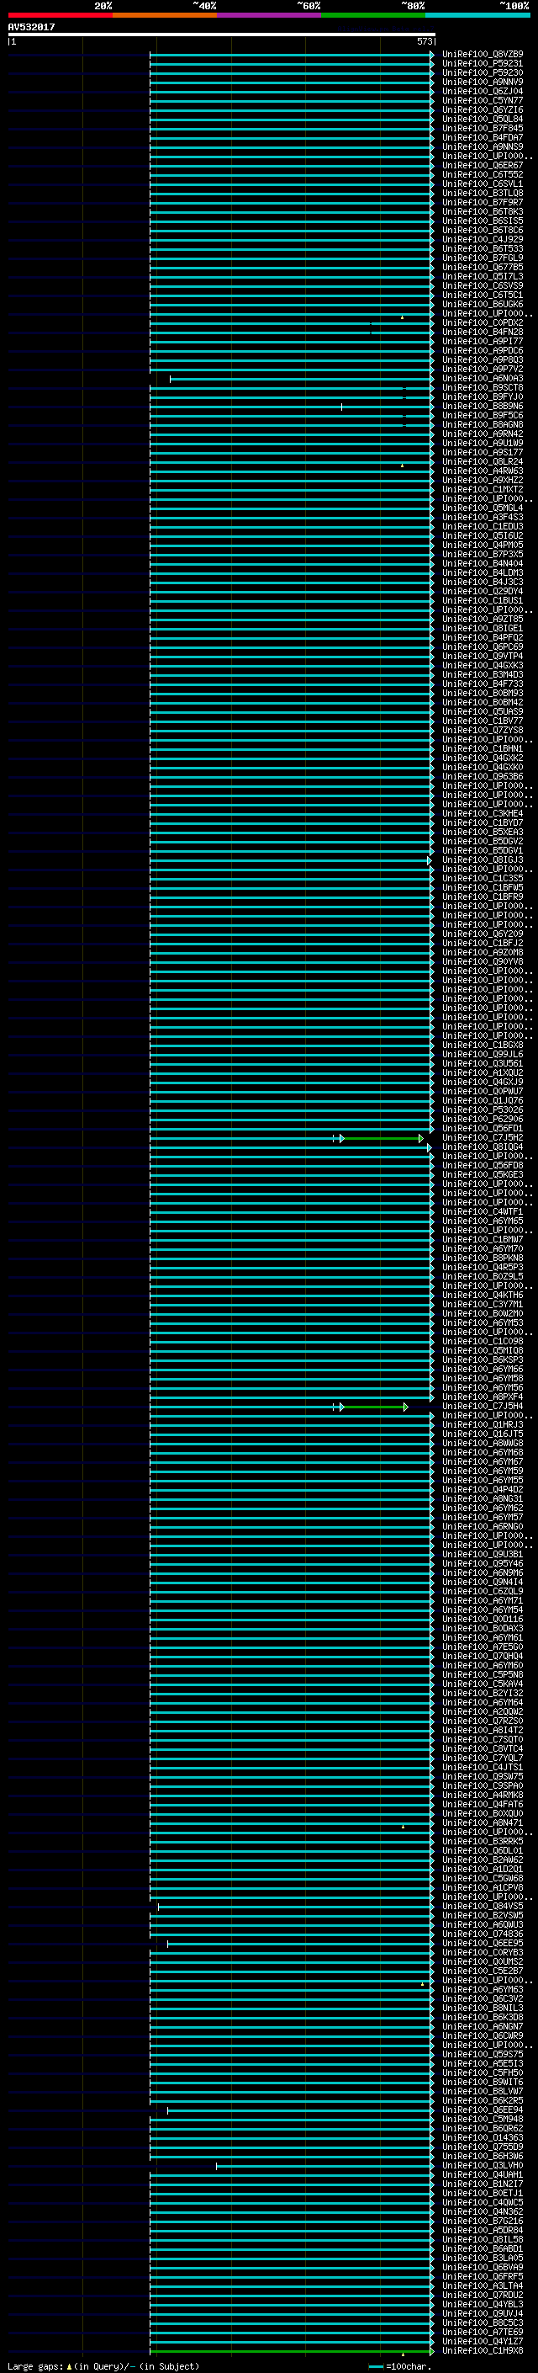Screen dimensions: 538x2373
Task: Select hit UniRef100_A6N0A3
Action: [x=483, y=379]
